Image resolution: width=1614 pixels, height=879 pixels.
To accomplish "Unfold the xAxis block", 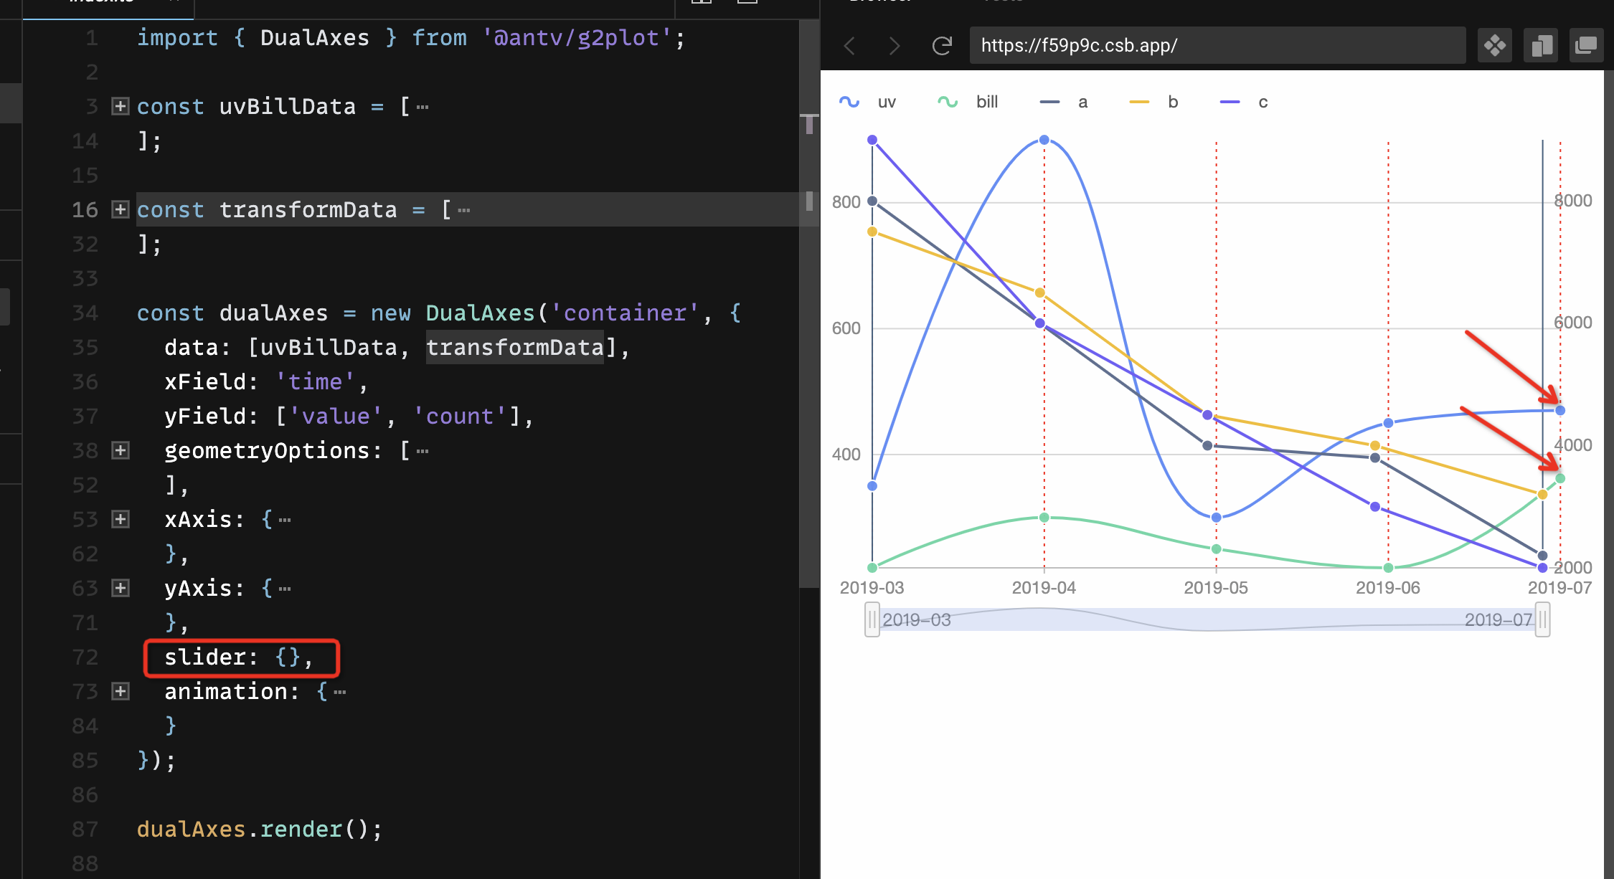I will 121,520.
